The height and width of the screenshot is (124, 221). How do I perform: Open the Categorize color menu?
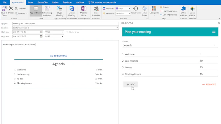(154, 11)
